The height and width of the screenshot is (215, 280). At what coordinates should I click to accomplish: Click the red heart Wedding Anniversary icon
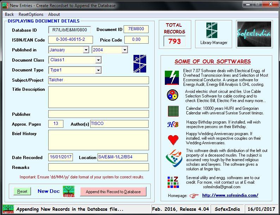pos(173,140)
